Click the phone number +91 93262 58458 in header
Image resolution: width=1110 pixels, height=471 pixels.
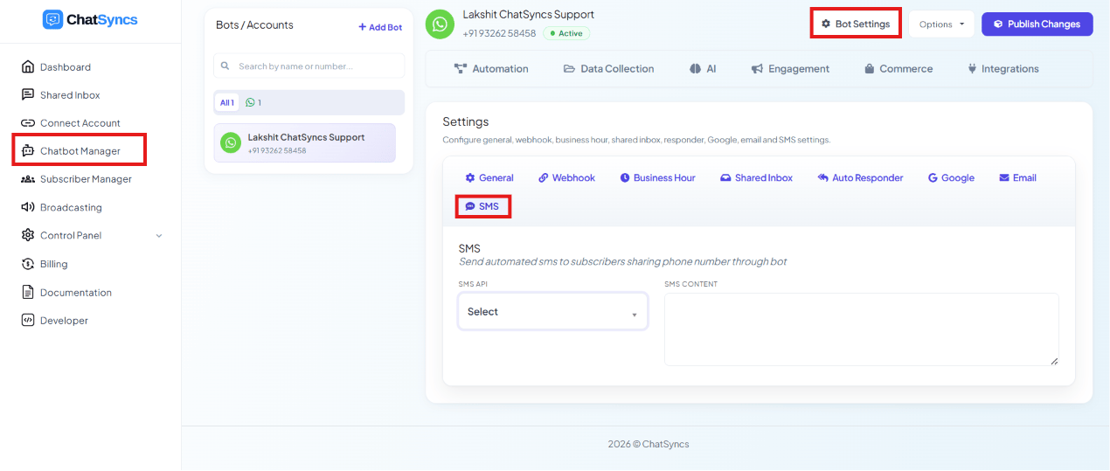pos(499,33)
